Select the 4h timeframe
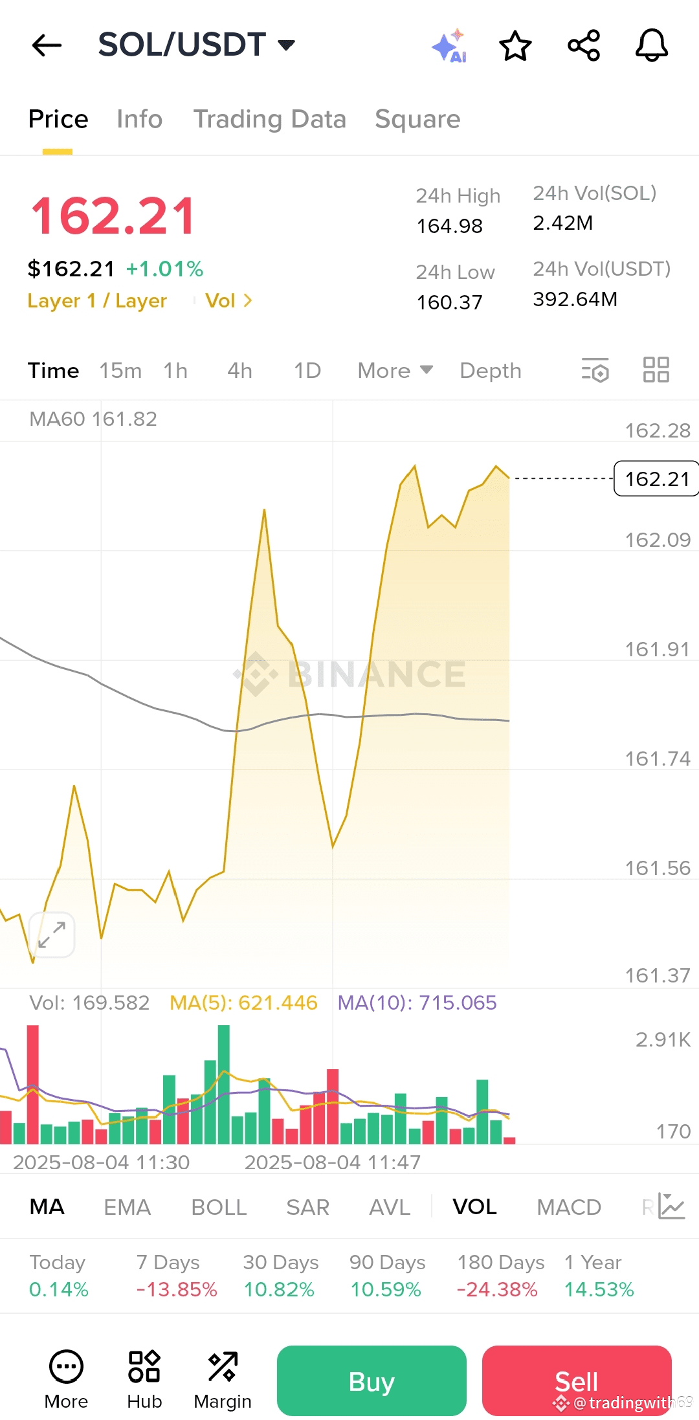The height and width of the screenshot is (1420, 699). [239, 371]
